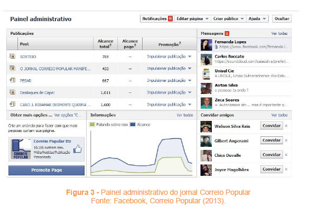Click the thumbs-up like icon on Correio Popular ad
The image size is (309, 207).
(x=78, y=149)
